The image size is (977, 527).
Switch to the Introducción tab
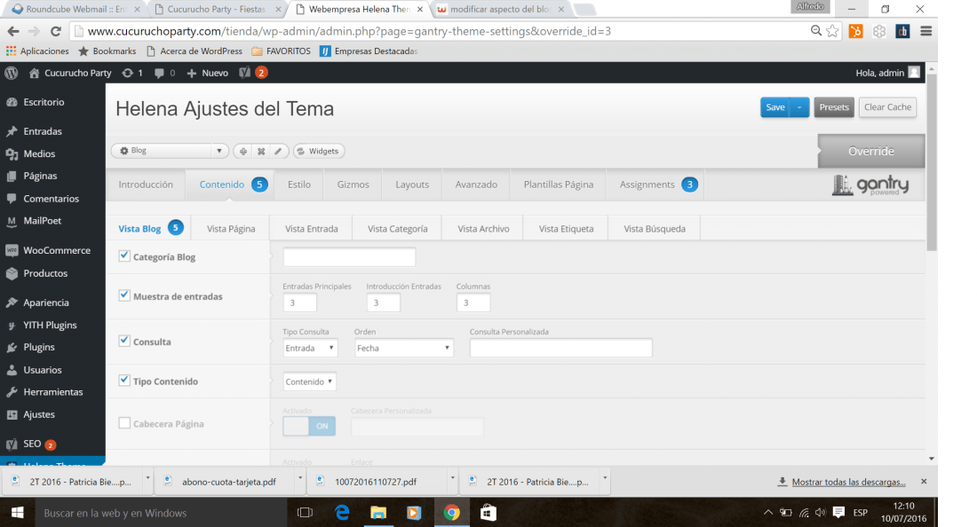146,185
